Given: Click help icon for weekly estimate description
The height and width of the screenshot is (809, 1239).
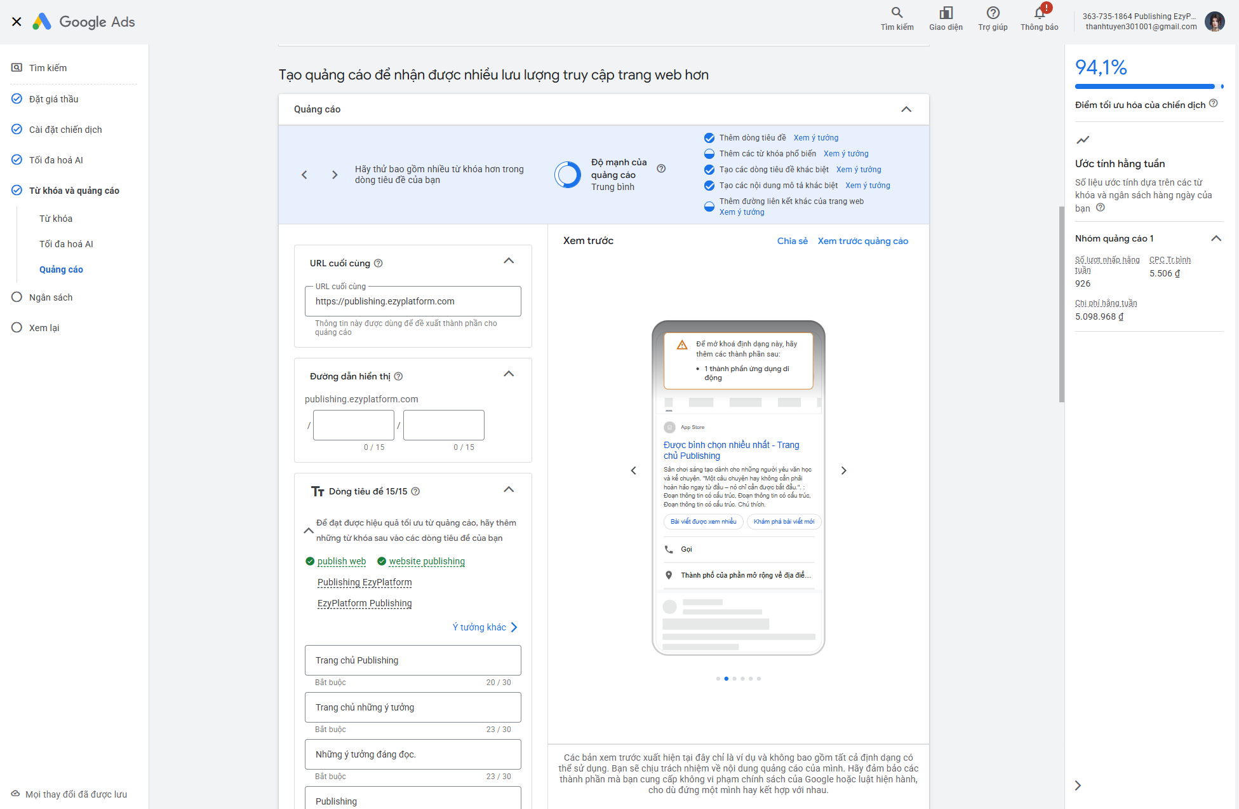Looking at the screenshot, I should pyautogui.click(x=1101, y=208).
